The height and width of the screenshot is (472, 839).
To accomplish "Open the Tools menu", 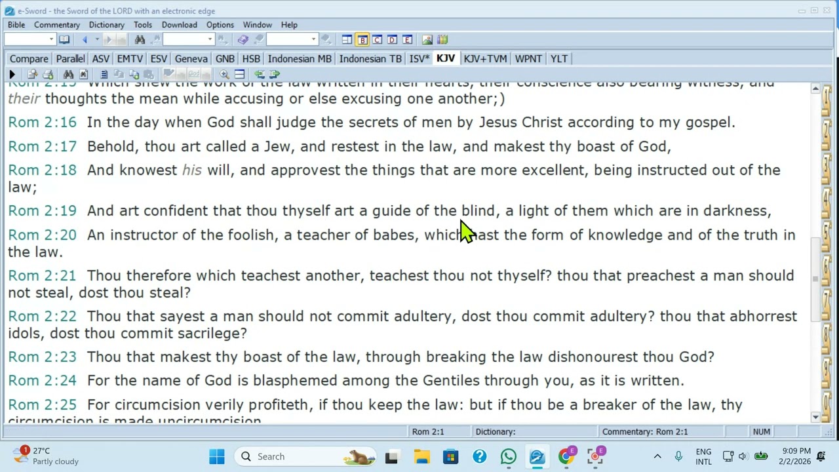I will point(143,25).
